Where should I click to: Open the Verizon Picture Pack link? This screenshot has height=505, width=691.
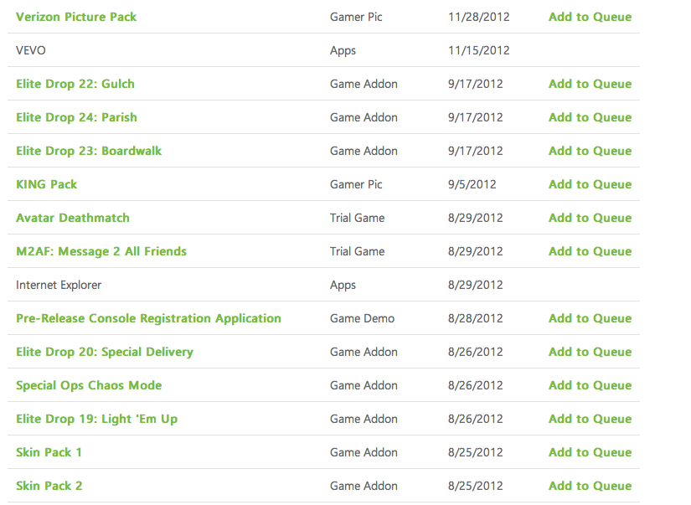tap(76, 17)
